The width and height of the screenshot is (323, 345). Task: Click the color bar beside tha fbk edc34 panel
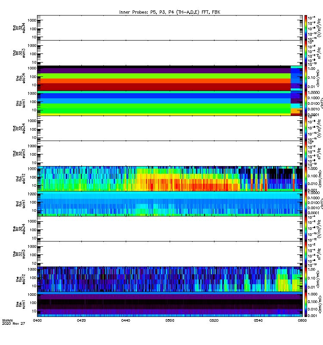point(305,78)
